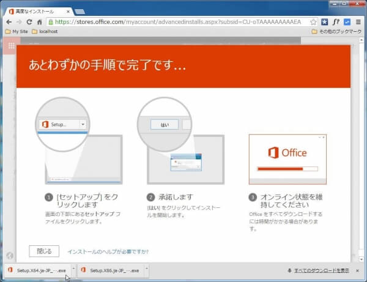Close the 高度なインストール tab
The image size is (367, 282).
tap(68, 12)
